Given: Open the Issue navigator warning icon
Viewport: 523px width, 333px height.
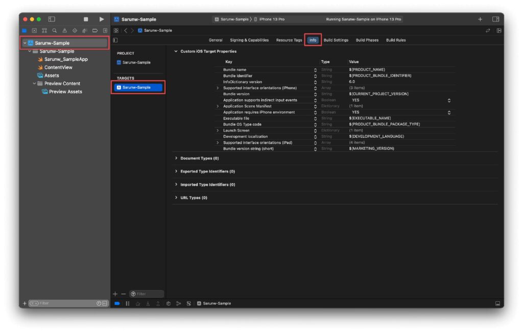Looking at the screenshot, I should pyautogui.click(x=65, y=31).
